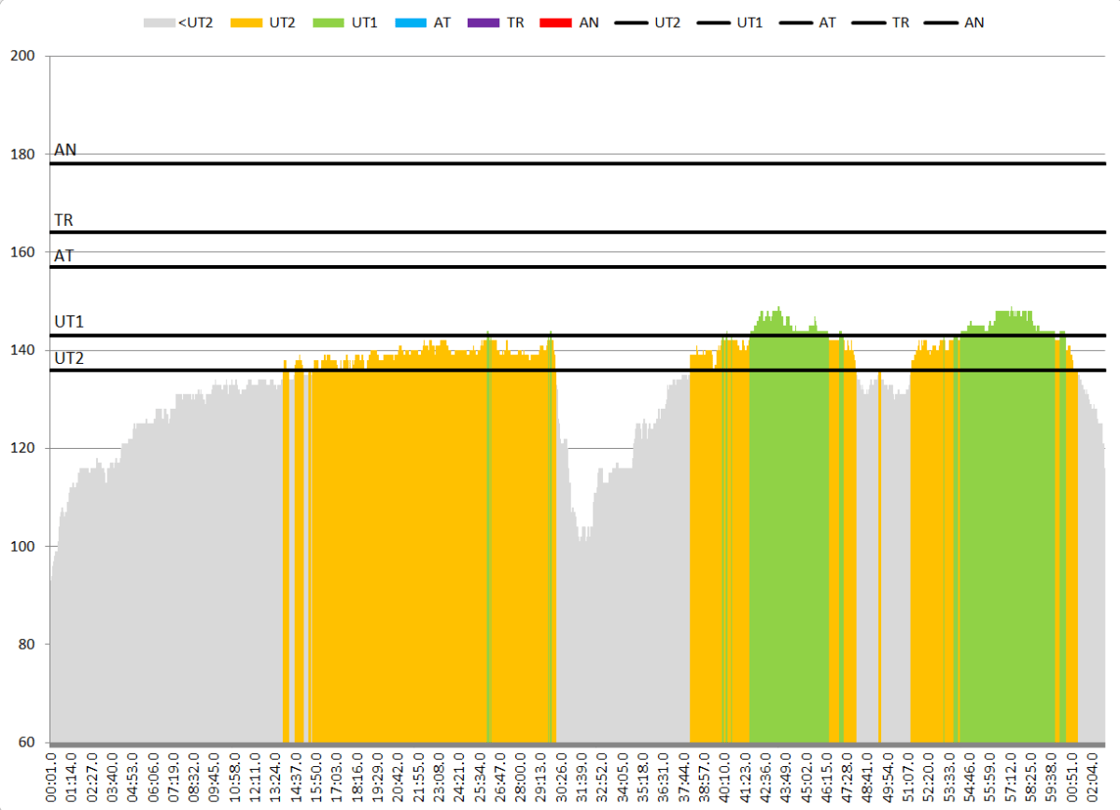
Task: Click the purple TR legend swatch
Action: 483,22
